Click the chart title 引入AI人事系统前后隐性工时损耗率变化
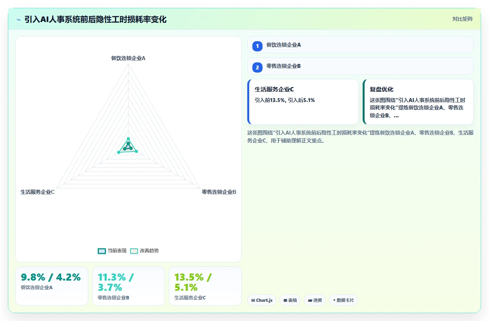The height and width of the screenshot is (321, 489). 95,20
